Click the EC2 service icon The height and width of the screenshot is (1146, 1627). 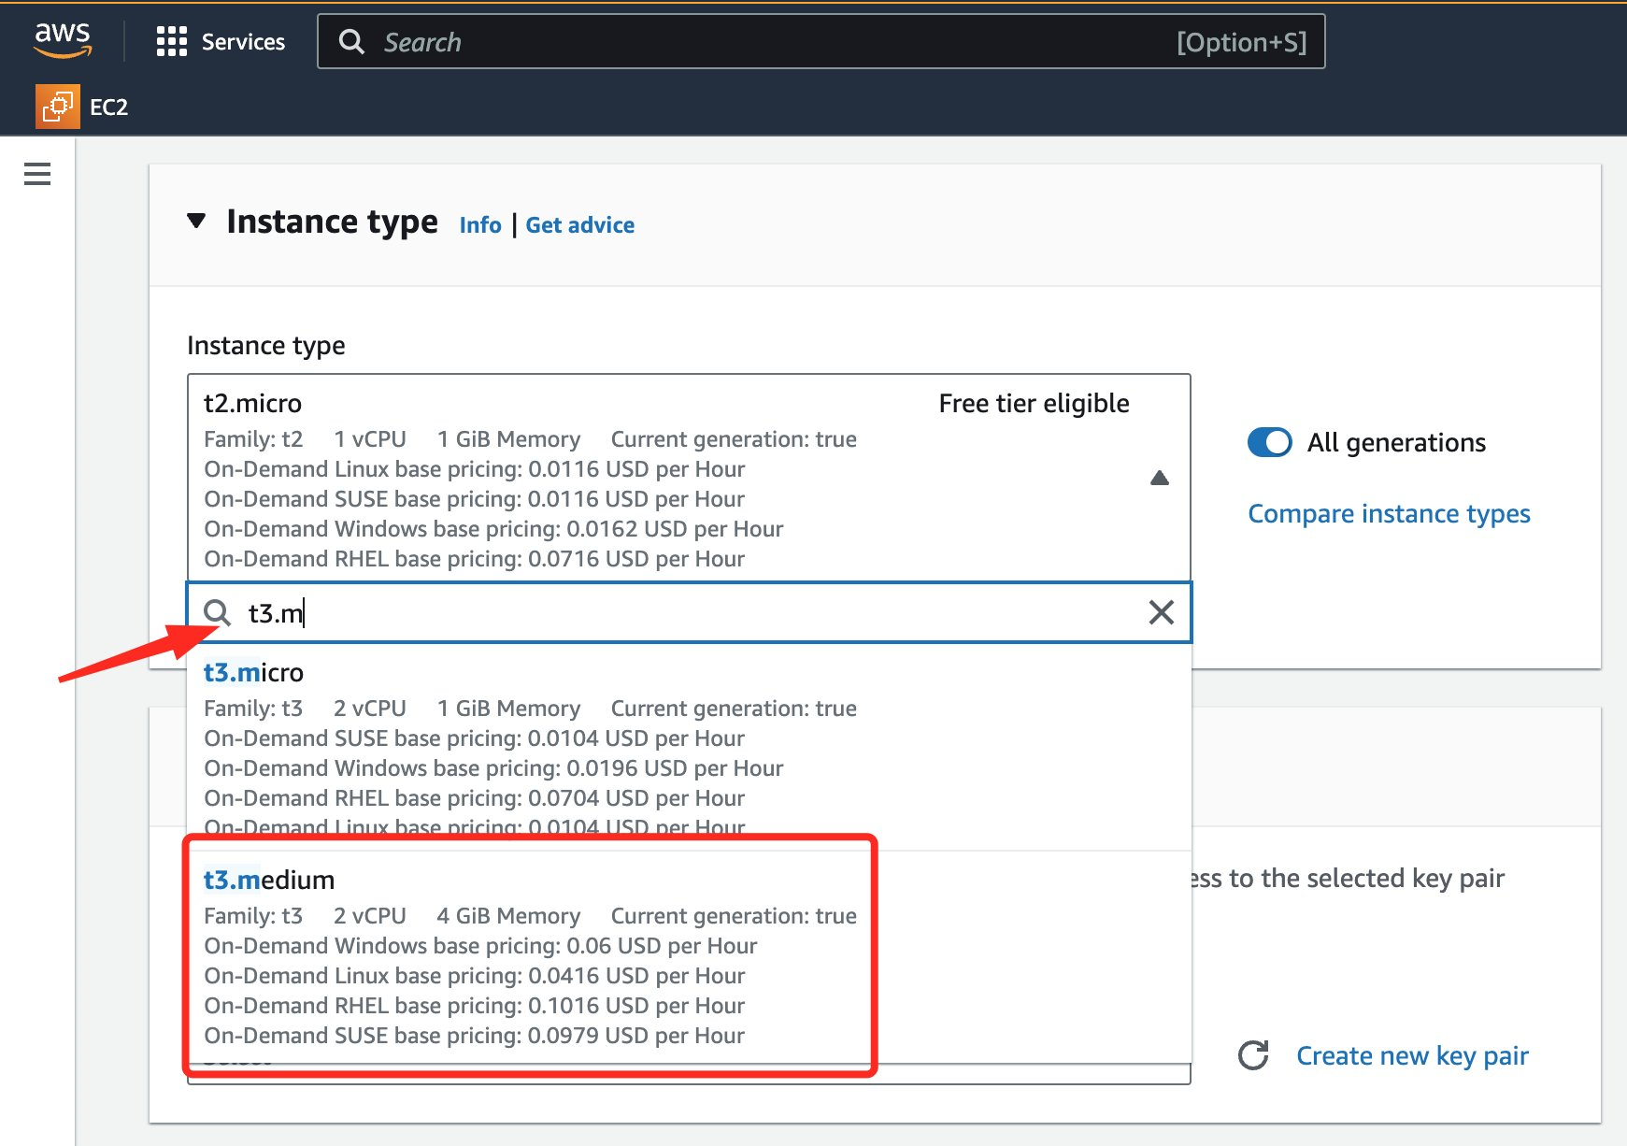point(57,107)
